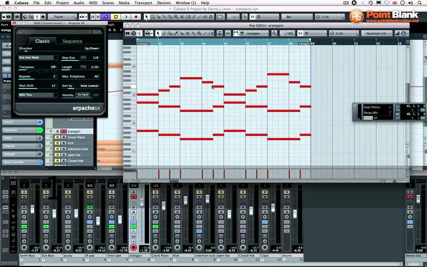This screenshot has width=427, height=267.
Task: Open the Step Size 1/8 dropdown
Action: click(x=96, y=58)
